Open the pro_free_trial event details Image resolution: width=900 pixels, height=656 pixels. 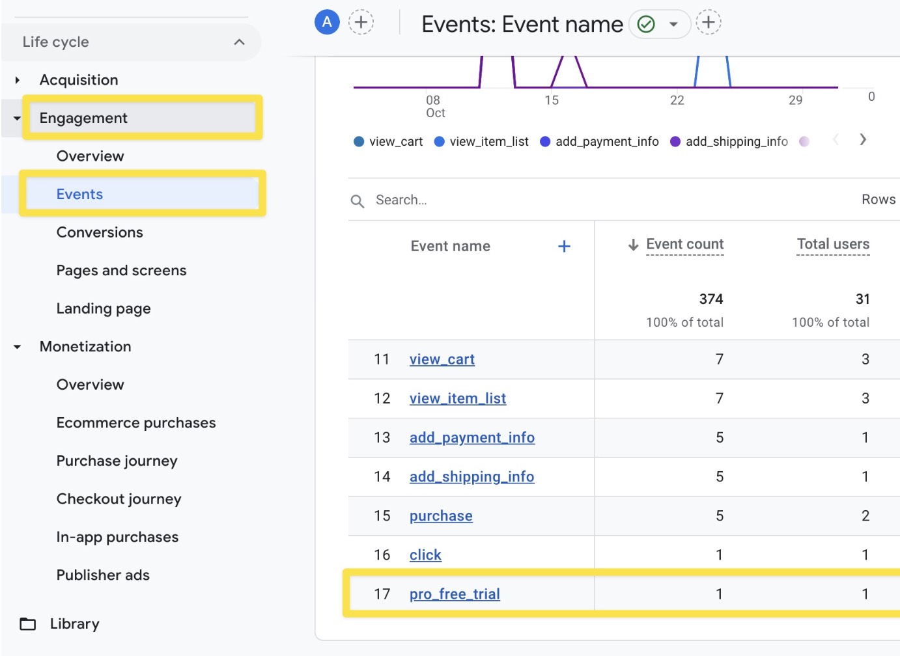click(455, 594)
